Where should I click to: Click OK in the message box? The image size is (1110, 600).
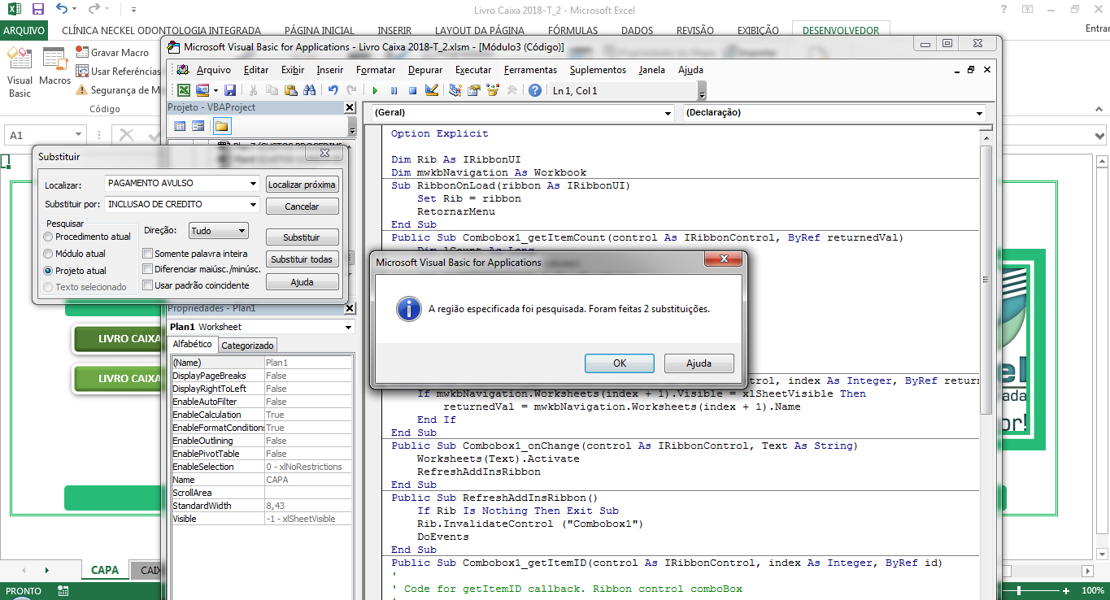point(620,363)
